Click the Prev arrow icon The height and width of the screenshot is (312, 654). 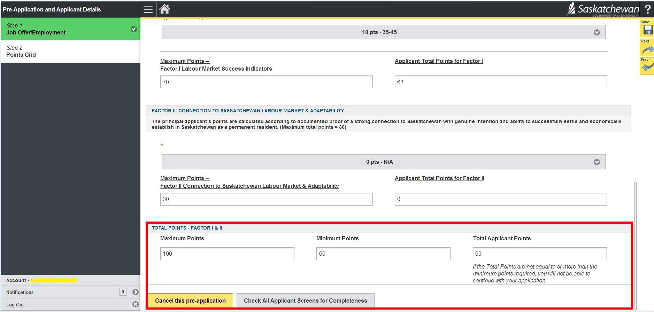click(x=647, y=67)
